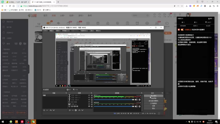The image size is (220, 124).
Task: Pop out the Sources dock panel
Action: [91, 93]
